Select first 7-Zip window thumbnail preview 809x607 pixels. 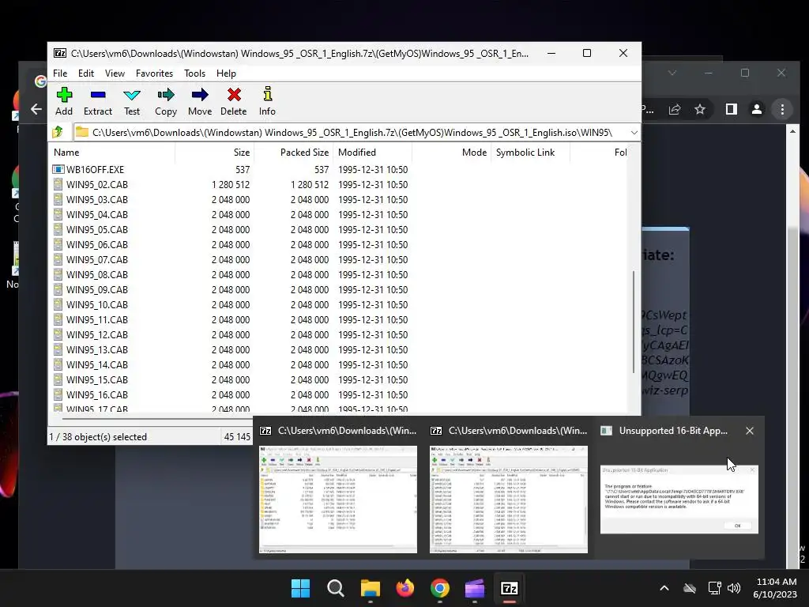point(338,500)
